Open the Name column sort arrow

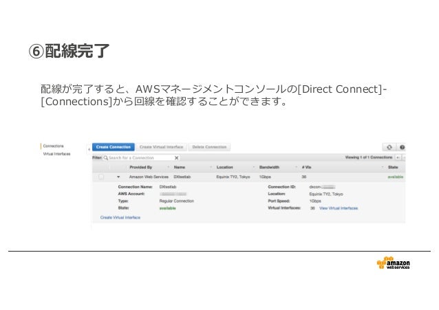211,167
